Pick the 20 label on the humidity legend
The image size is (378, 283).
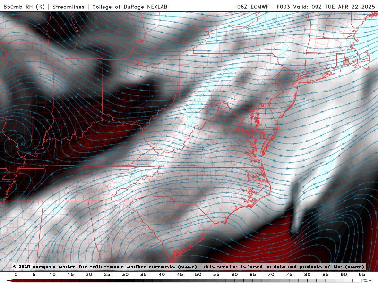[89, 275]
